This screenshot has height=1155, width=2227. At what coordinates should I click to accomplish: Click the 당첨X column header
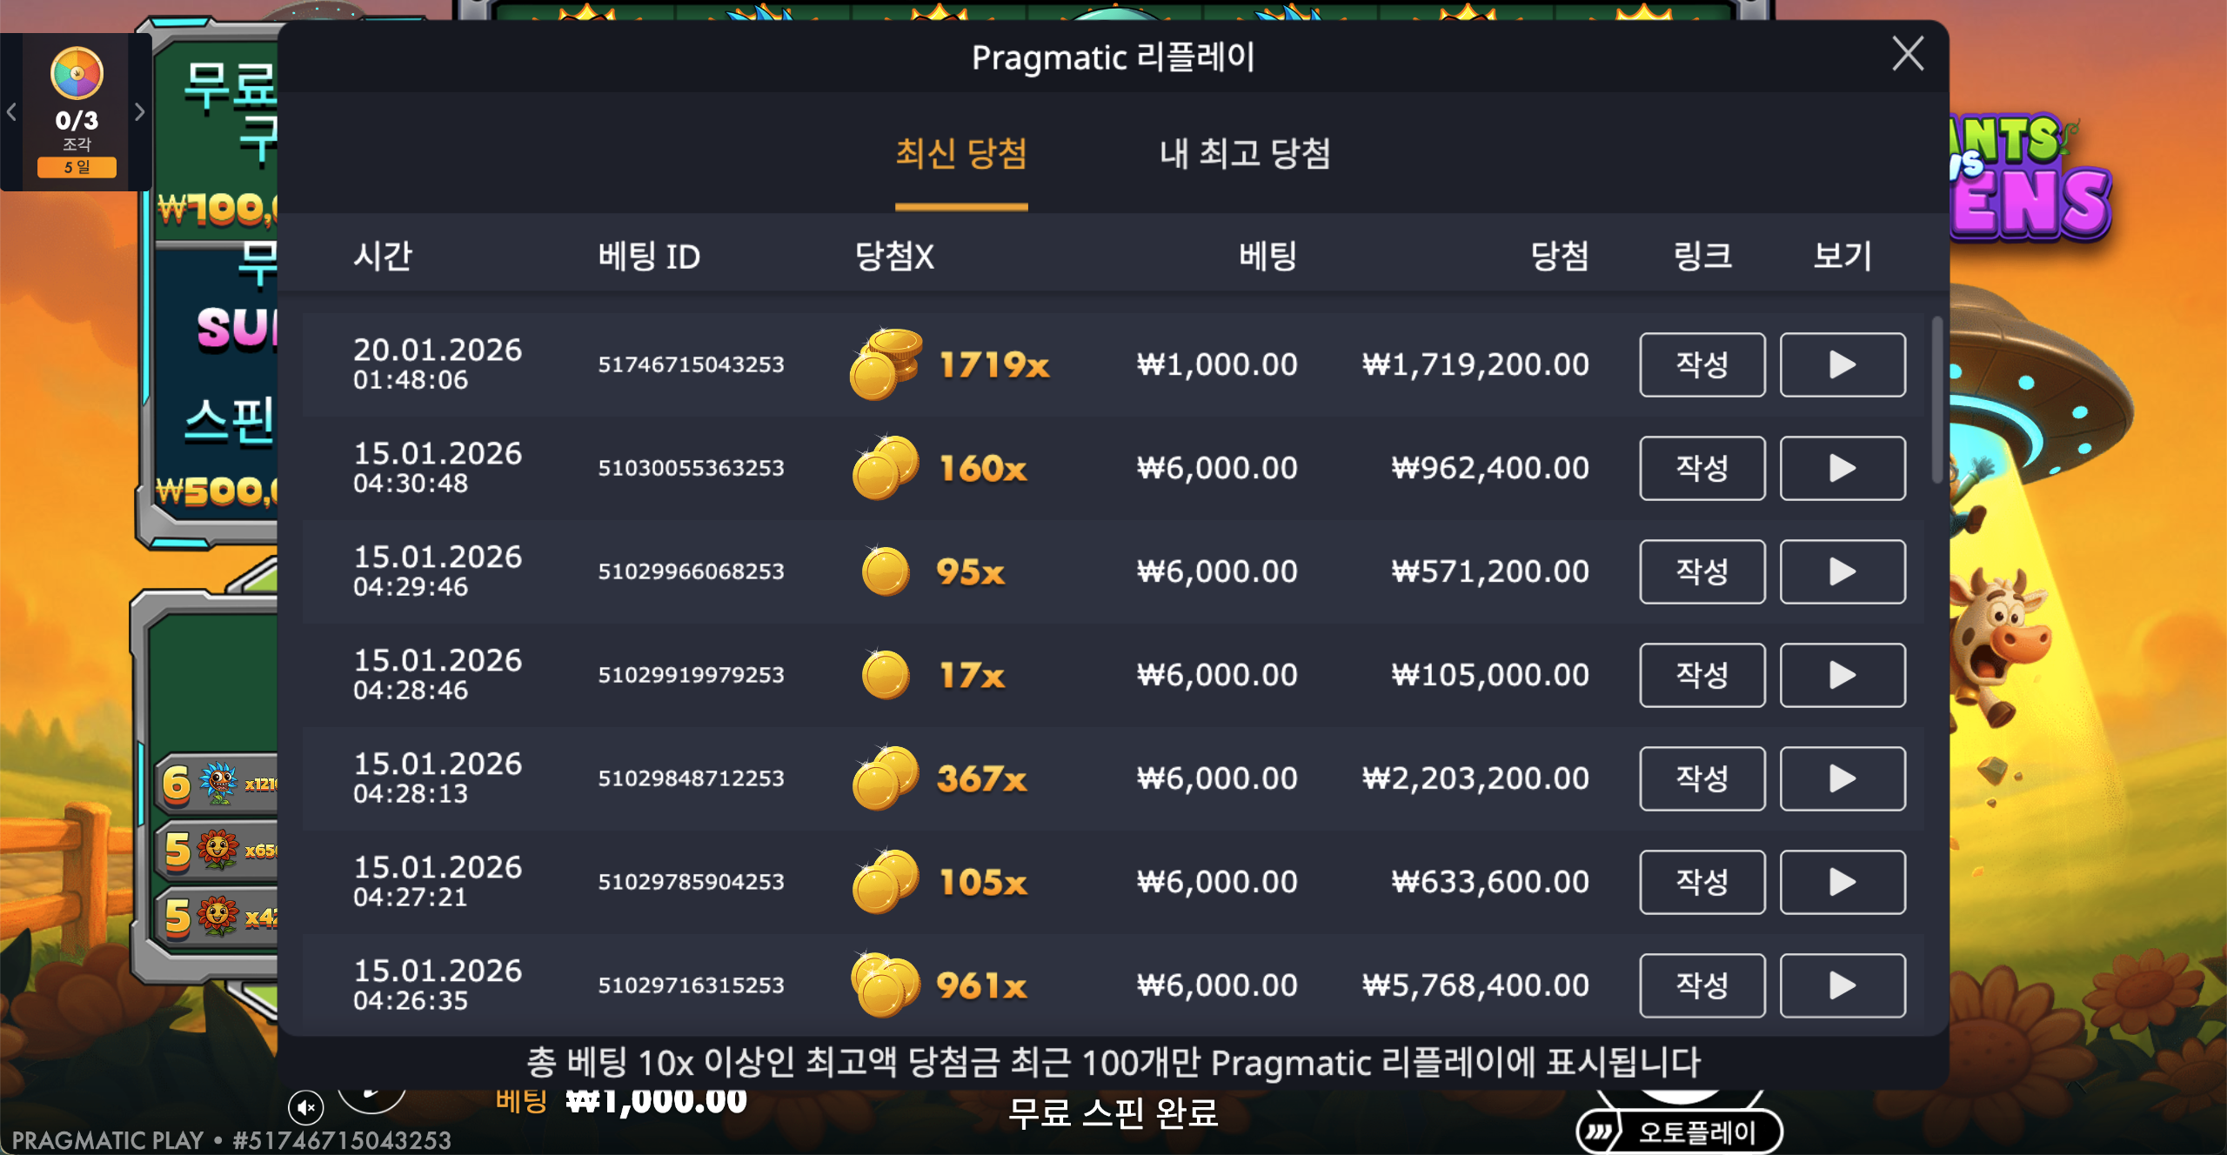894,257
